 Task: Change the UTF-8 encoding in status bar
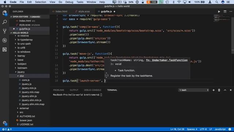(203, 129)
